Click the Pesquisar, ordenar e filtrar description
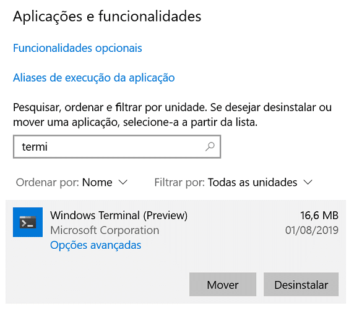This screenshot has width=354, height=313. pyautogui.click(x=172, y=115)
